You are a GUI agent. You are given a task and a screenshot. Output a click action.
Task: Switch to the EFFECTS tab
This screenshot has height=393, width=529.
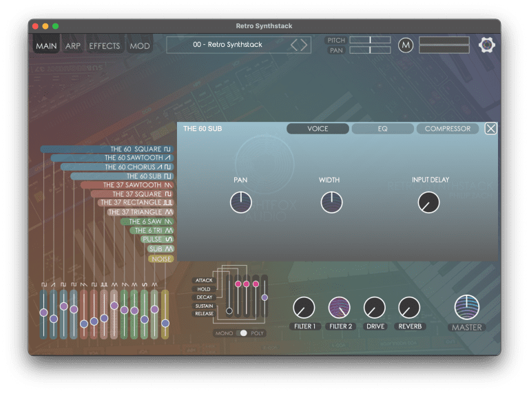tap(104, 46)
